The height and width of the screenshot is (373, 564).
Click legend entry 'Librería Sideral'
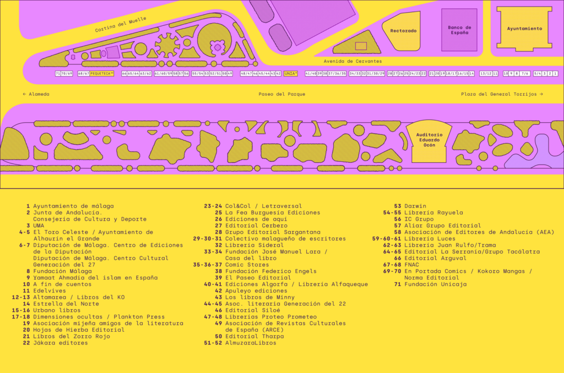[254, 245]
